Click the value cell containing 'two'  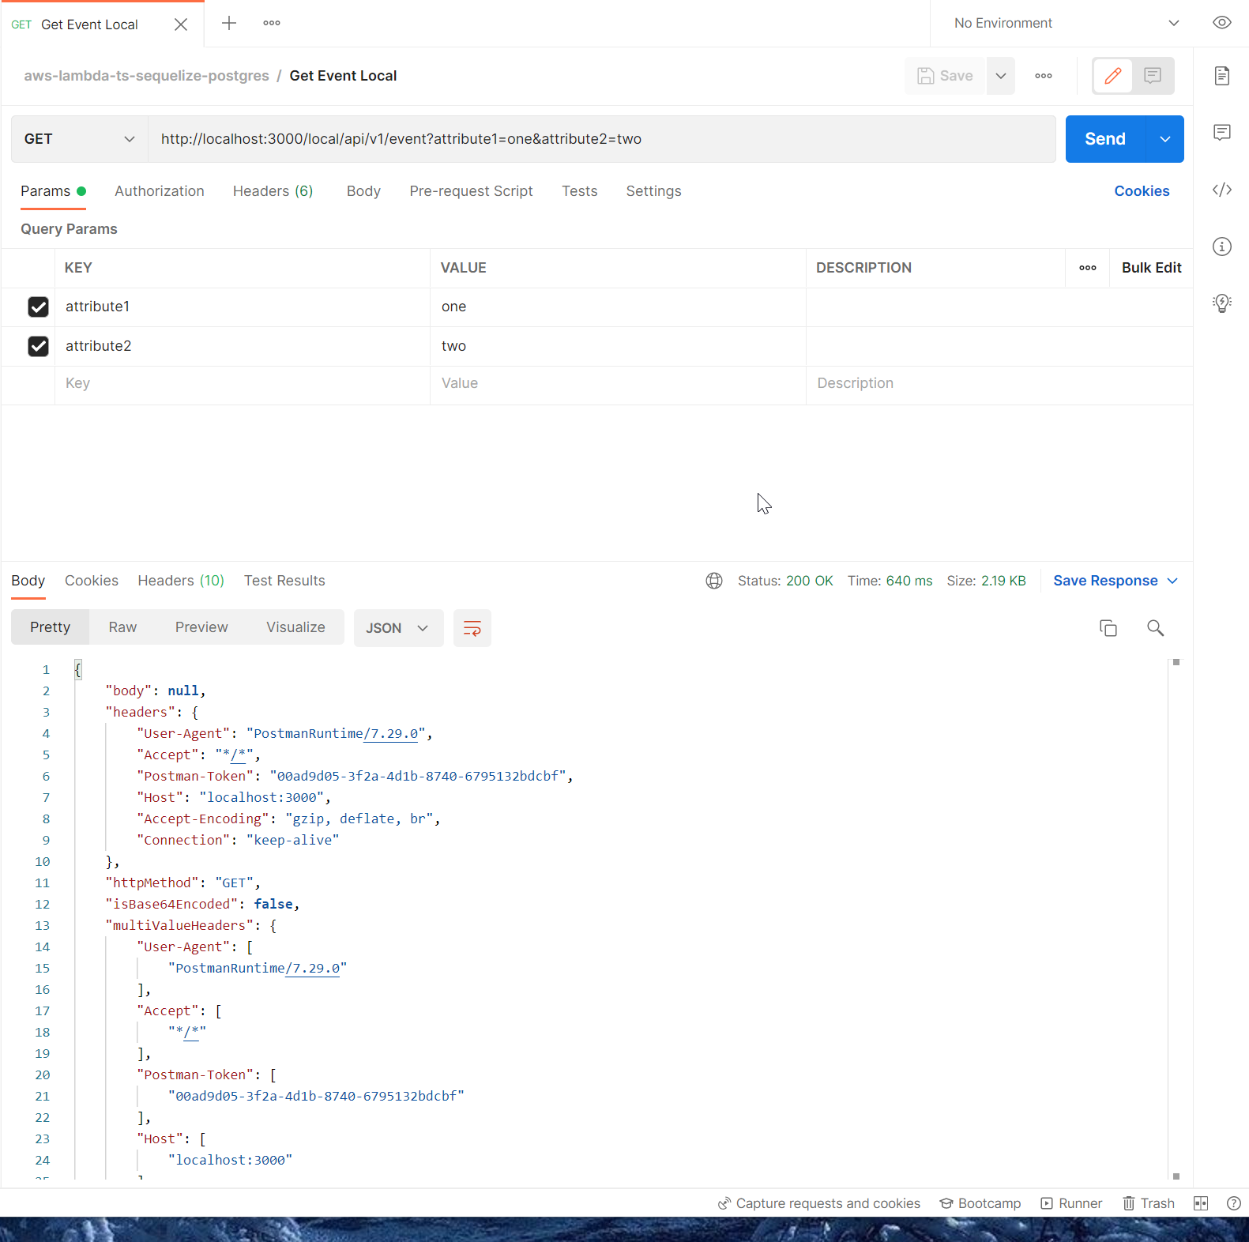tap(618, 347)
